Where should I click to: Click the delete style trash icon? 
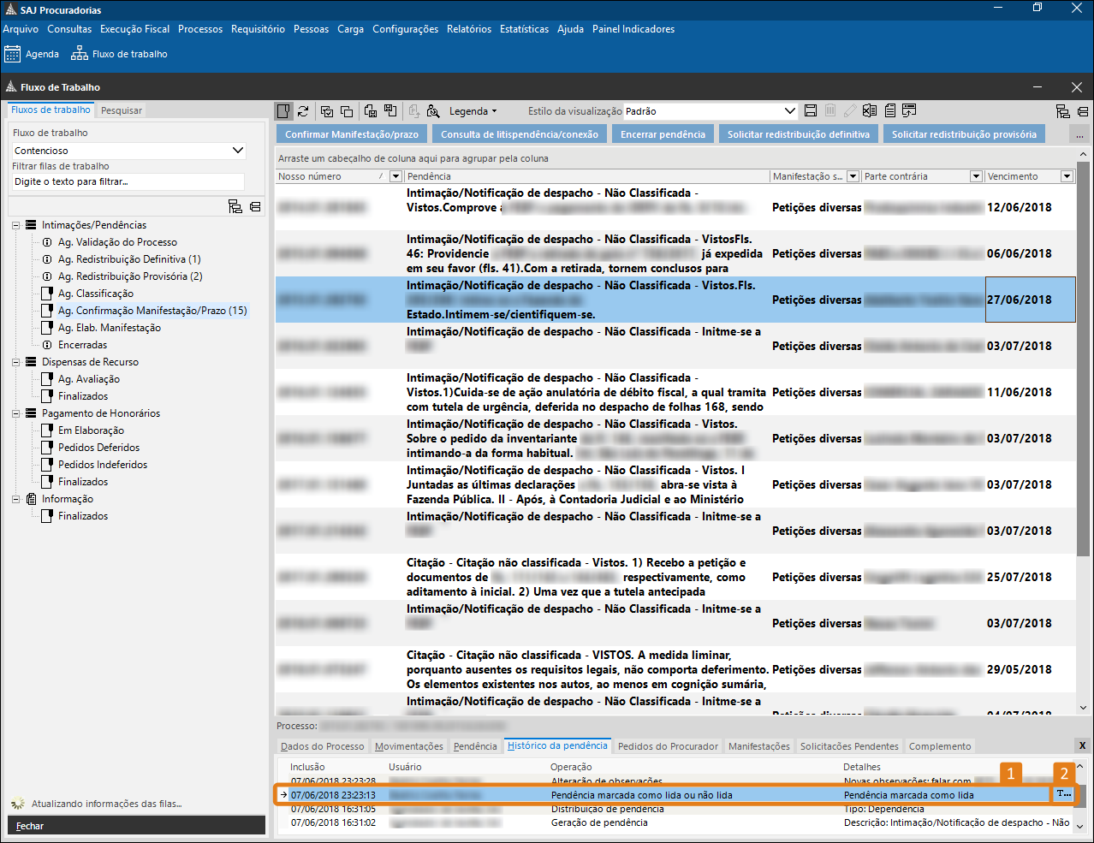click(x=830, y=111)
